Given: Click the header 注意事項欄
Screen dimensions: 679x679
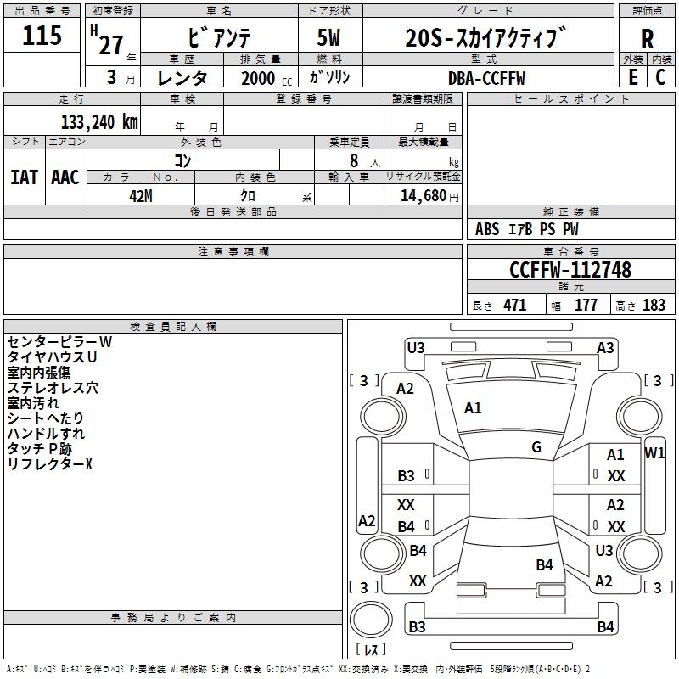Looking at the screenshot, I should [233, 251].
